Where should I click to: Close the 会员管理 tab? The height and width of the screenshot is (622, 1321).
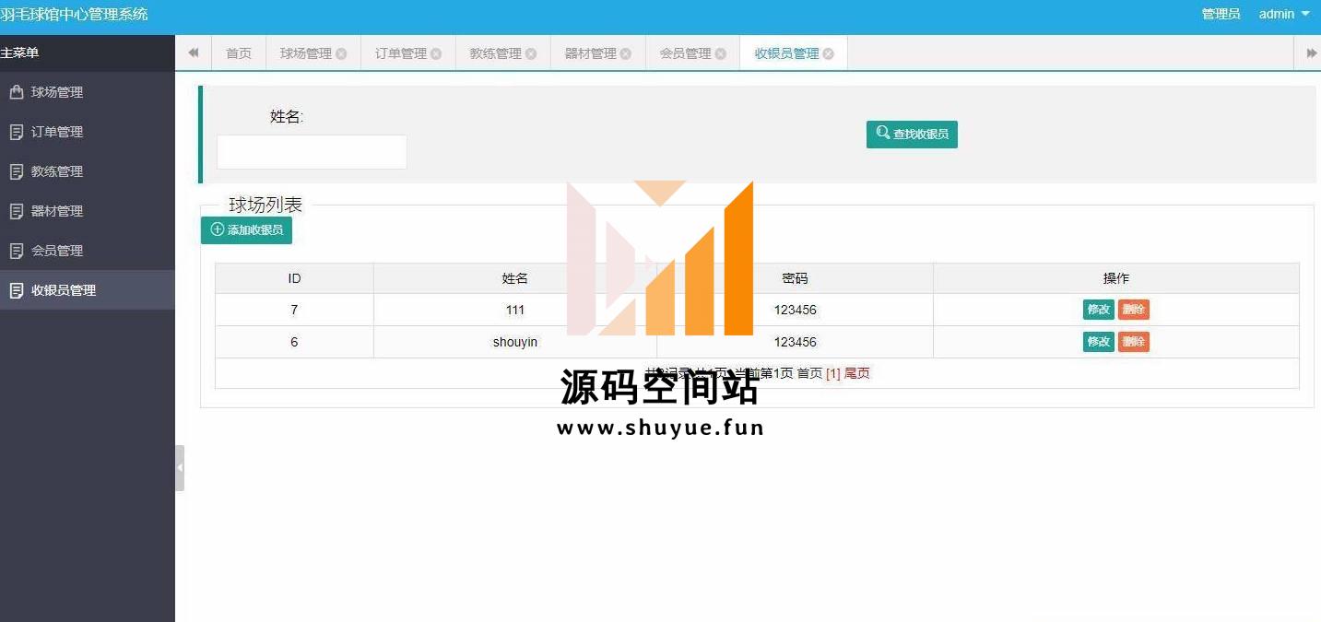pos(721,54)
